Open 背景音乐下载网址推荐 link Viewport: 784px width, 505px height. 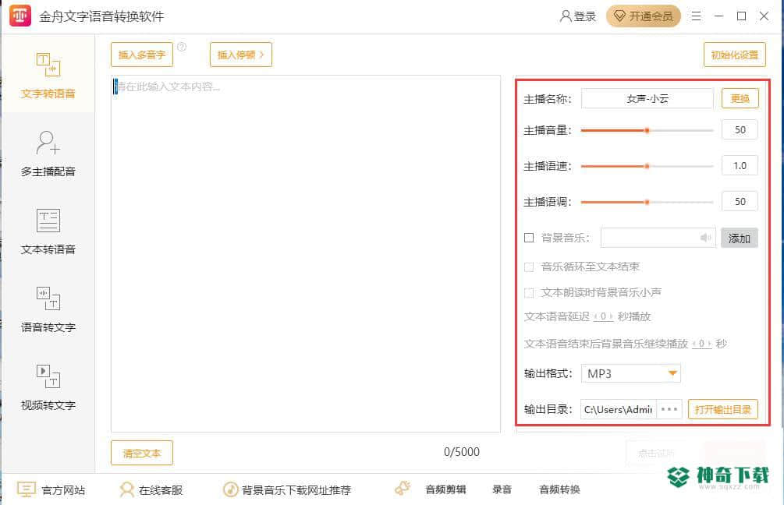287,490
